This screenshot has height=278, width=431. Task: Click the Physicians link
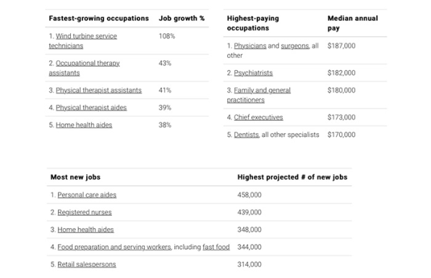click(250, 46)
